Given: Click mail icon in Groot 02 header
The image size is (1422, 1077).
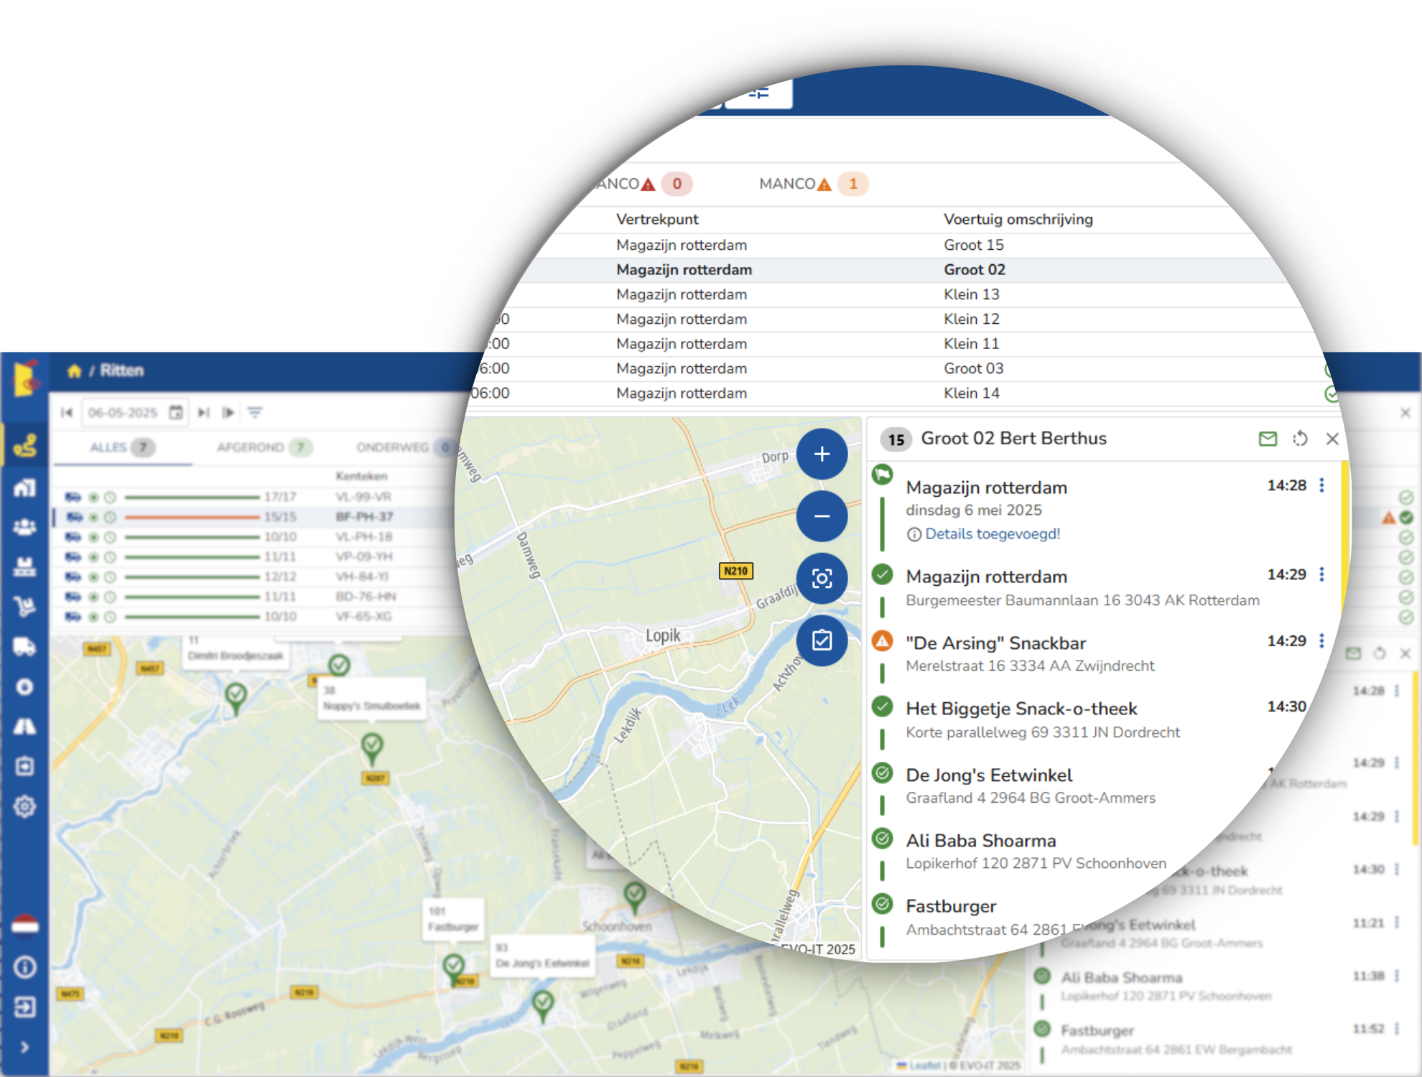Looking at the screenshot, I should tap(1268, 439).
